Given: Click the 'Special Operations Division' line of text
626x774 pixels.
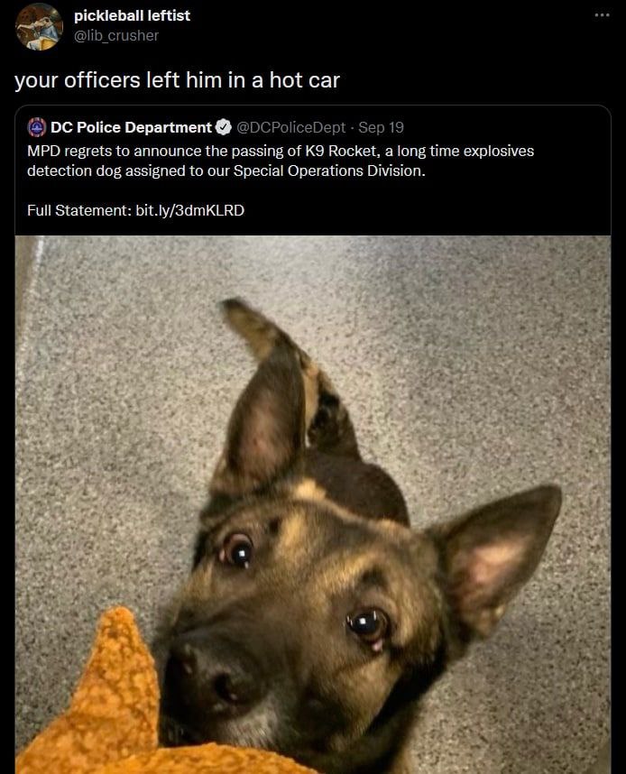Looking at the screenshot, I should 226,170.
